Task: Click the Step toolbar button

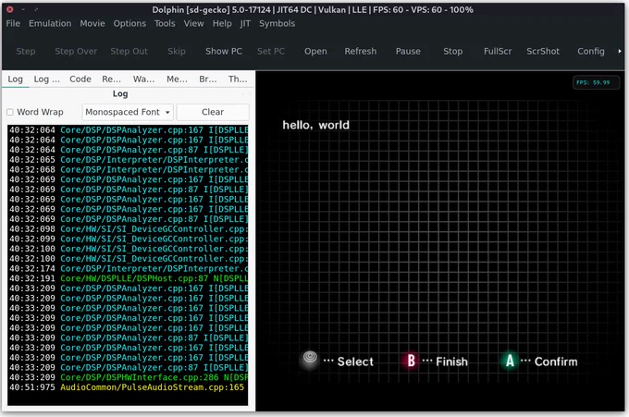Action: pos(26,52)
